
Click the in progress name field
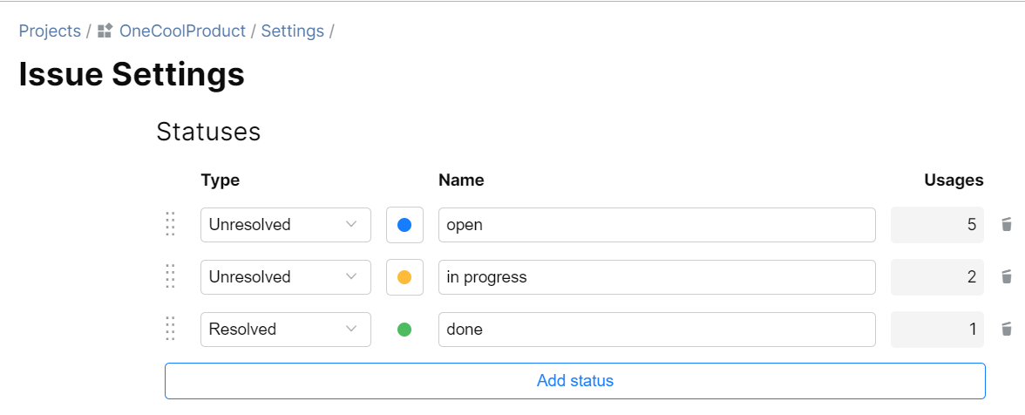(656, 277)
